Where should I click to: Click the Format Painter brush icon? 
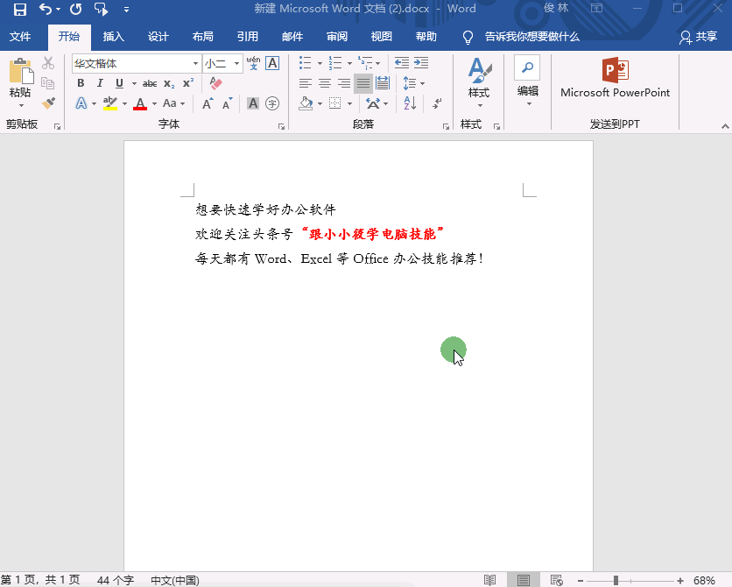tap(48, 103)
